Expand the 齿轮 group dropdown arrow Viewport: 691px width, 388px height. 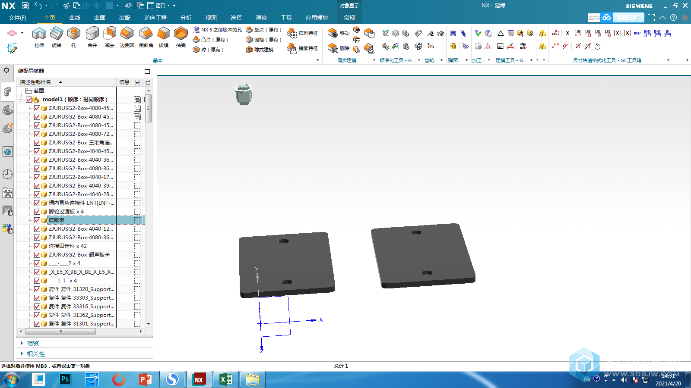pyautogui.click(x=441, y=60)
